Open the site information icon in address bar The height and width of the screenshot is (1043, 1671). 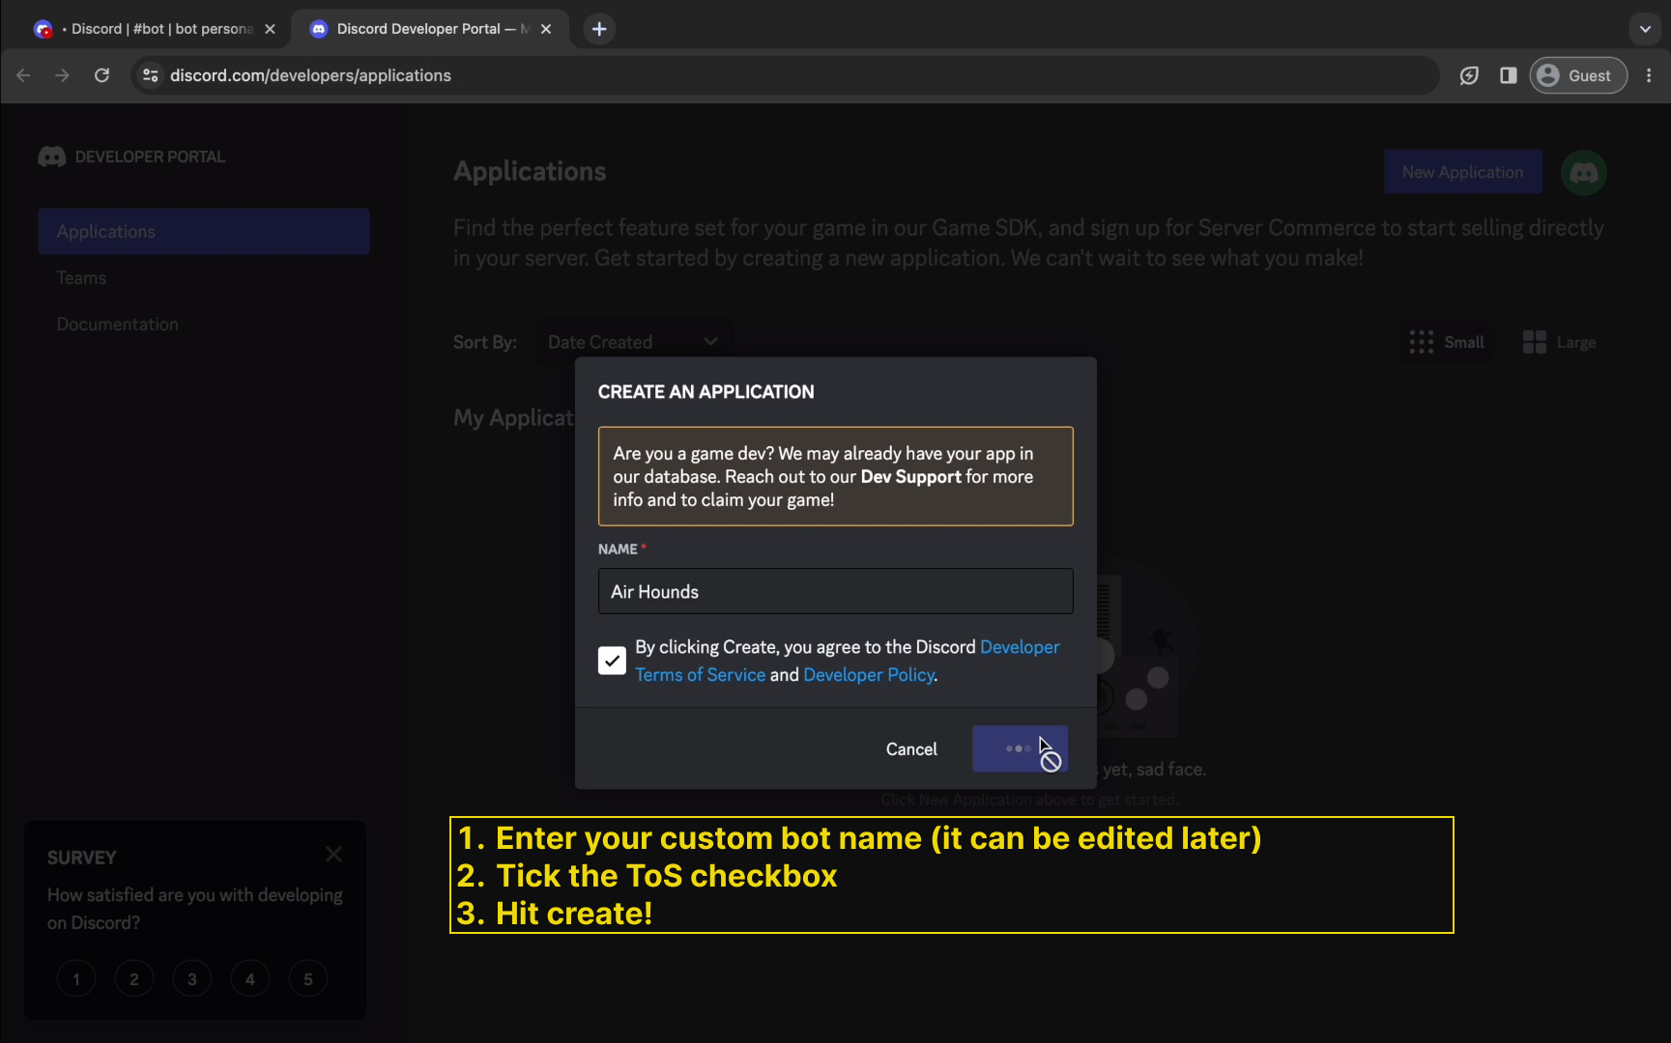[x=150, y=75]
